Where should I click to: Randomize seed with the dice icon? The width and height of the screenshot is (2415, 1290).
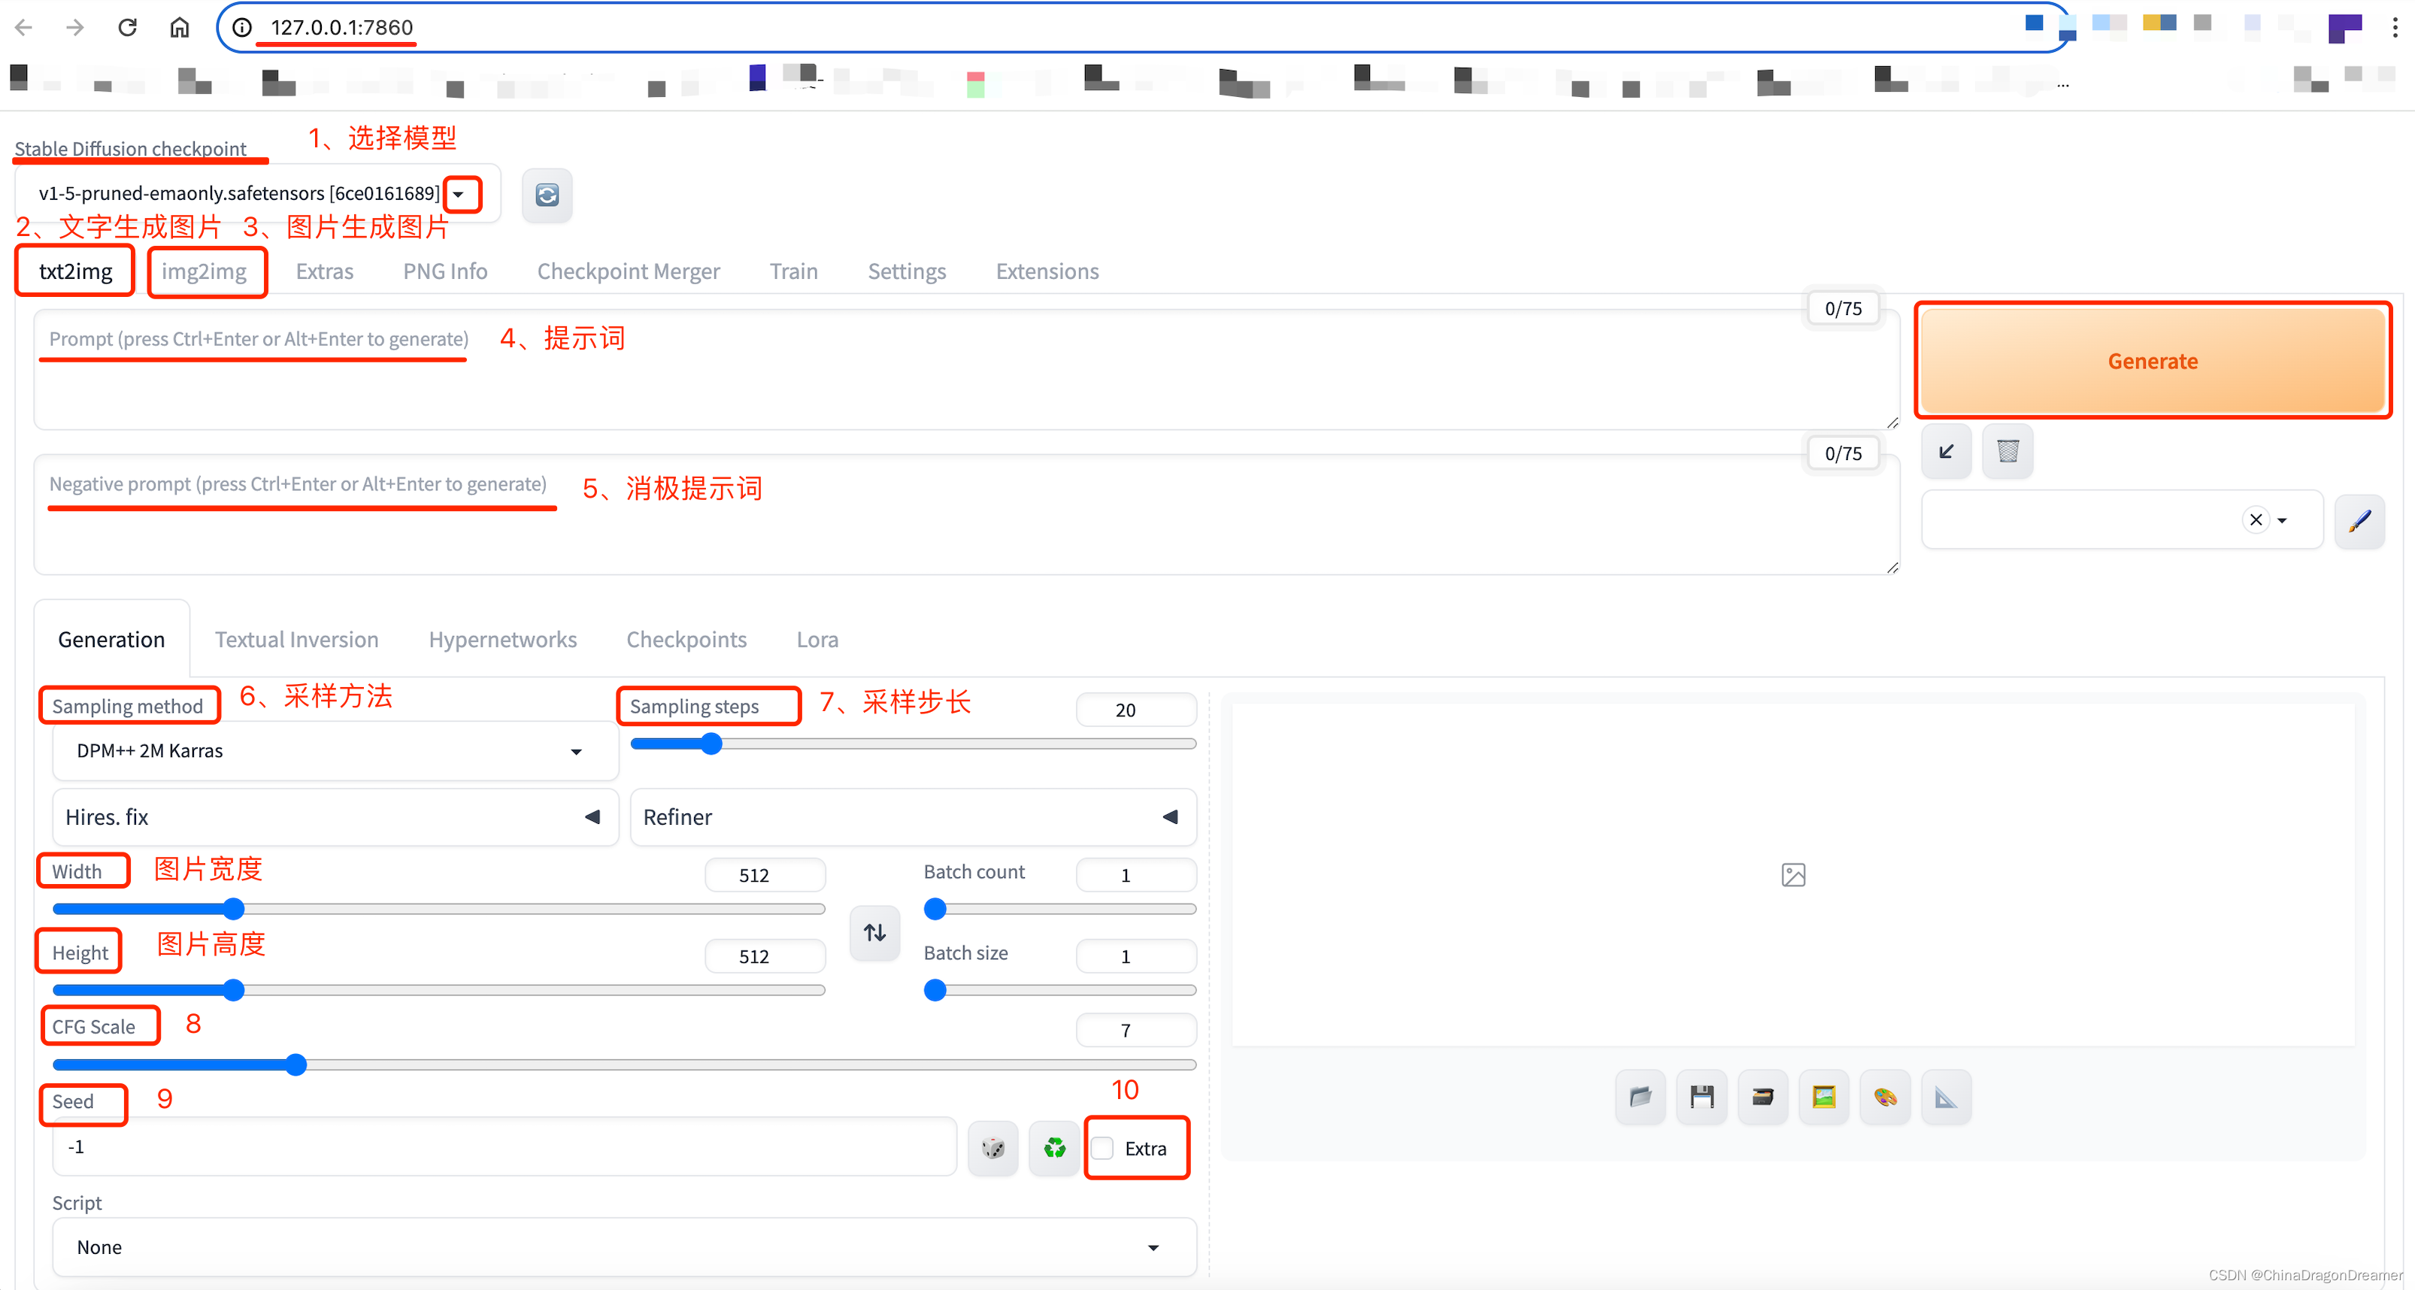(x=992, y=1147)
